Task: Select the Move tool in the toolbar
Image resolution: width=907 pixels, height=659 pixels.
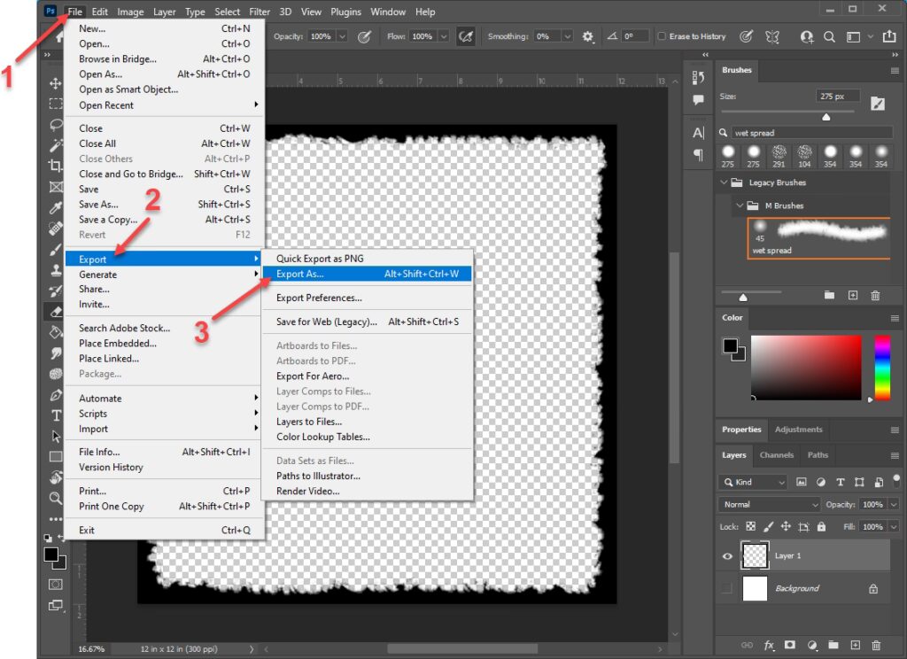Action: [56, 83]
